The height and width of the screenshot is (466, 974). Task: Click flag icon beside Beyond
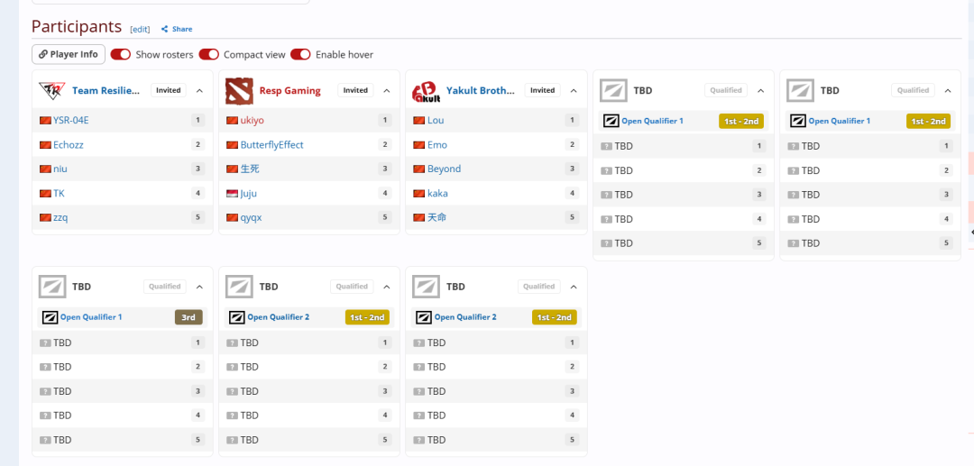[x=419, y=169]
